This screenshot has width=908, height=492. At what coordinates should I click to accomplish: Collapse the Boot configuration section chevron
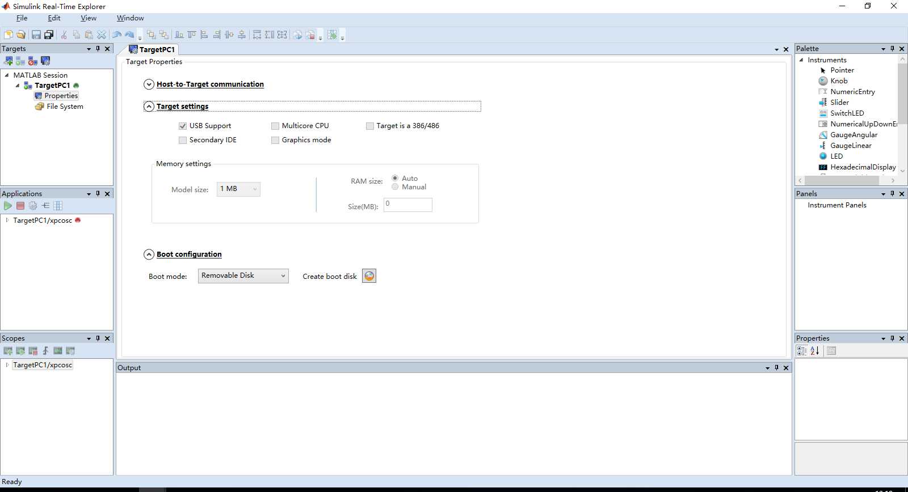pyautogui.click(x=149, y=255)
